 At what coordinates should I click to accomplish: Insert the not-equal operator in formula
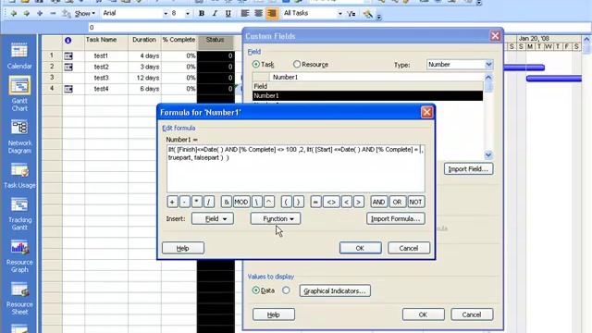coord(331,202)
